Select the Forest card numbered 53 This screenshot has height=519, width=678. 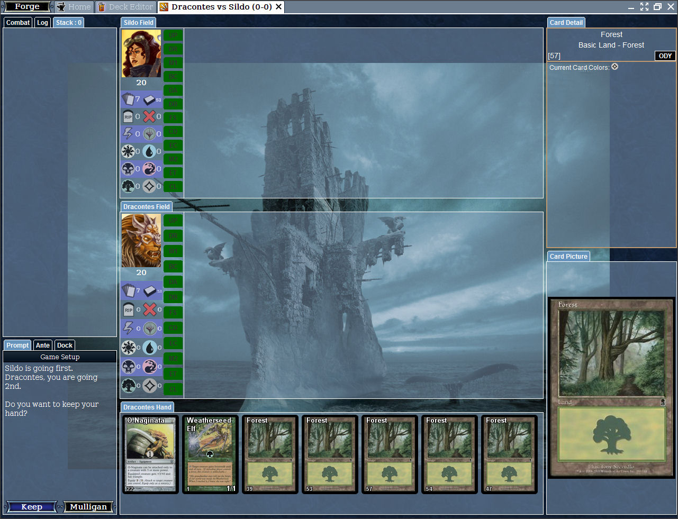(x=330, y=454)
